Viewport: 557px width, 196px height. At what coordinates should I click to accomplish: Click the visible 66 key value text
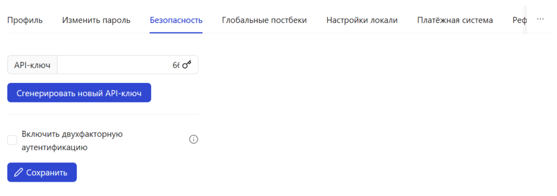(176, 65)
